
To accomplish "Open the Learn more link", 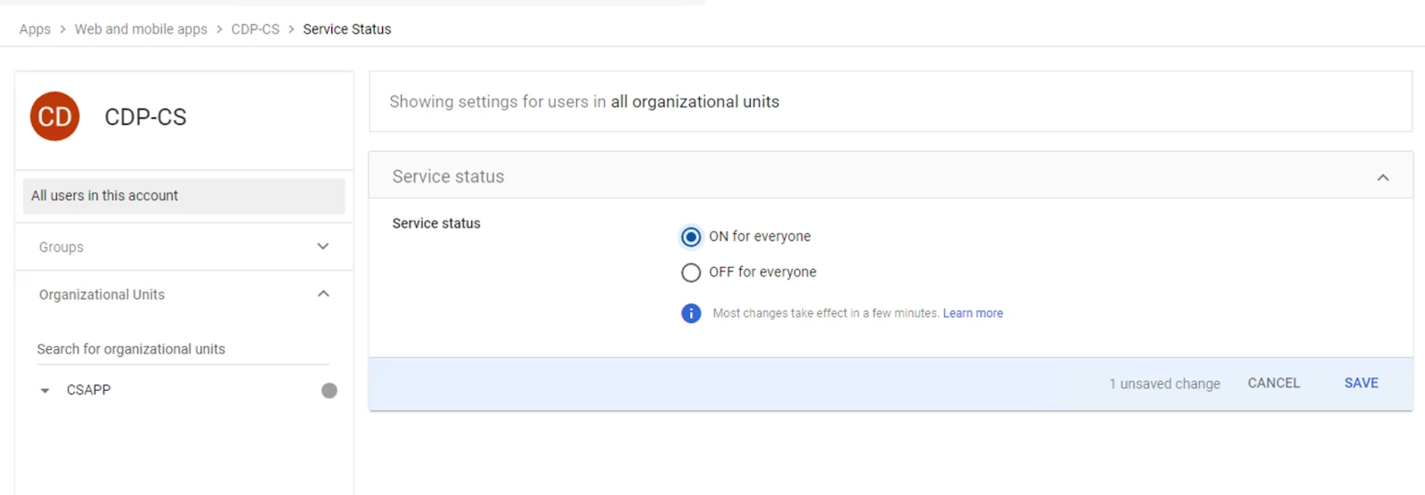I will (973, 313).
